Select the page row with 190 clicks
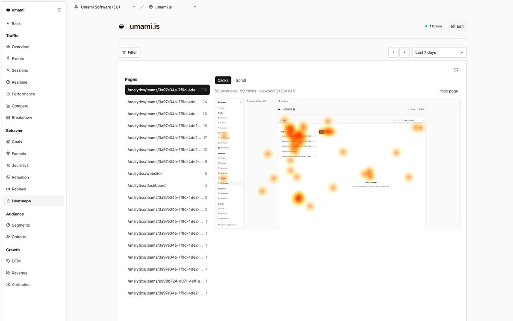Screen dimensions: 513x321 167,90
